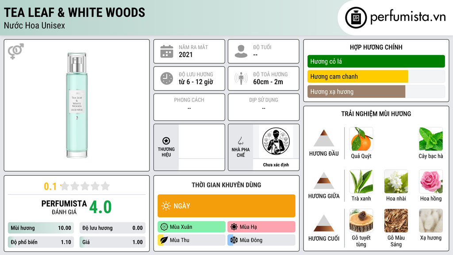Click the sun icon in Ngày bar
This screenshot has width=453, height=255.
click(166, 206)
